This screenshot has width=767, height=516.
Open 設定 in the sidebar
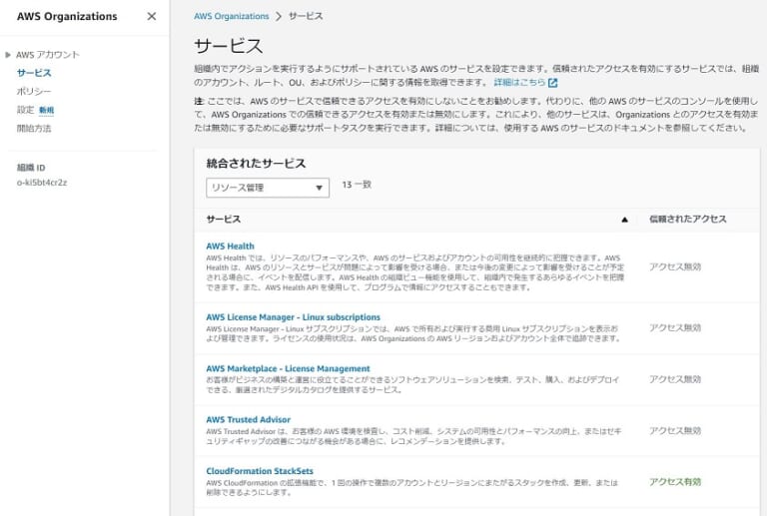click(25, 110)
